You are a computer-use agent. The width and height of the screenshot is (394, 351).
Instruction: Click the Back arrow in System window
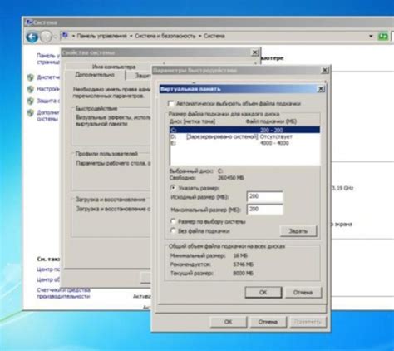[32, 37]
